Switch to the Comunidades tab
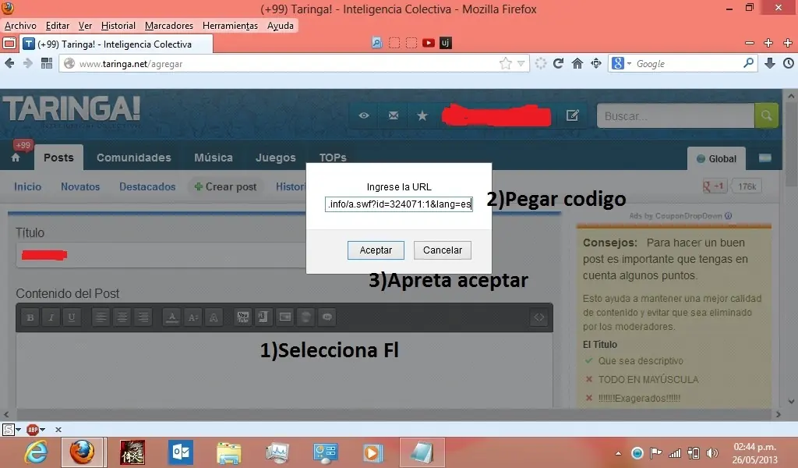798x468 pixels. coord(134,158)
